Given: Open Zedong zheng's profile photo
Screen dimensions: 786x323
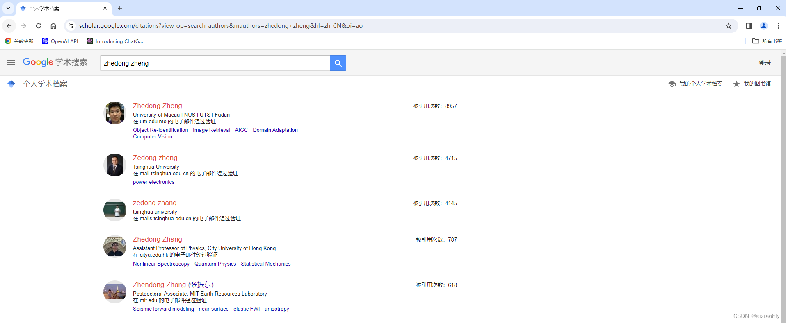Looking at the screenshot, I should (x=115, y=165).
